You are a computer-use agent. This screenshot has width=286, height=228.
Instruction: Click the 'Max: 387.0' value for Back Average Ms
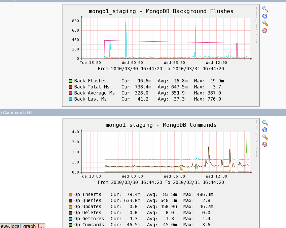[x=208, y=93]
